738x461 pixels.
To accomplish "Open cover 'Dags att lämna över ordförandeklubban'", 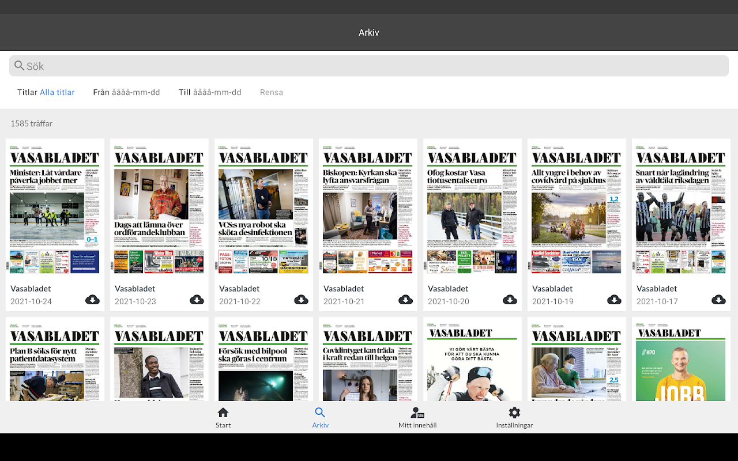I will 159,209.
